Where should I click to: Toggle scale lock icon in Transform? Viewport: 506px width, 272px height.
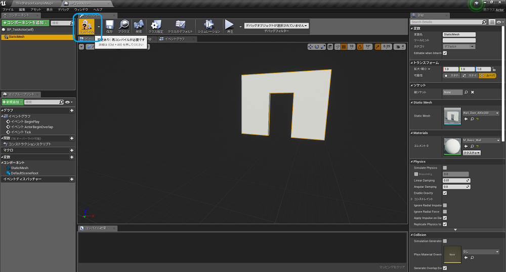click(x=494, y=69)
